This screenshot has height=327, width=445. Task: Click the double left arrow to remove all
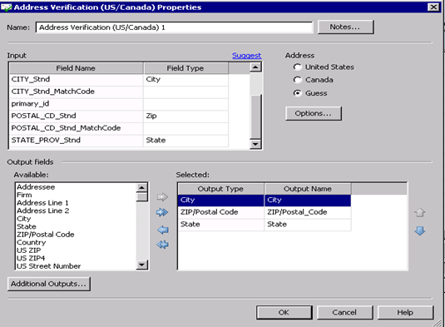(x=163, y=244)
